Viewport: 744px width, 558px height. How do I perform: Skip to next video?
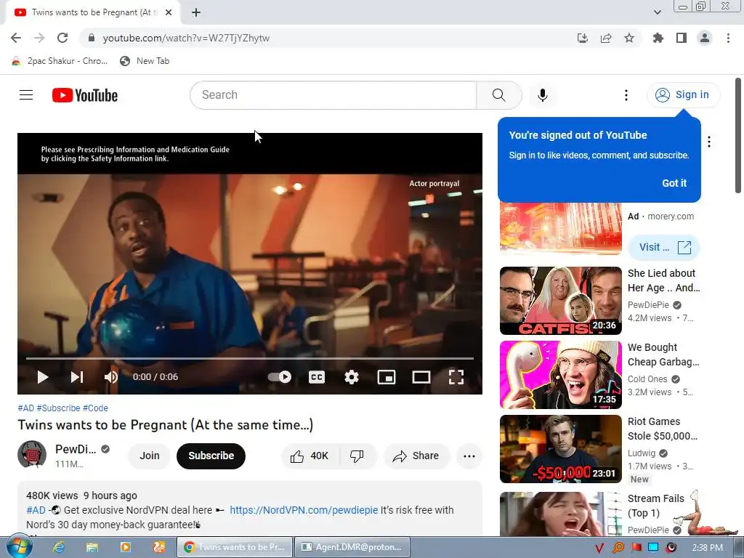tap(77, 377)
